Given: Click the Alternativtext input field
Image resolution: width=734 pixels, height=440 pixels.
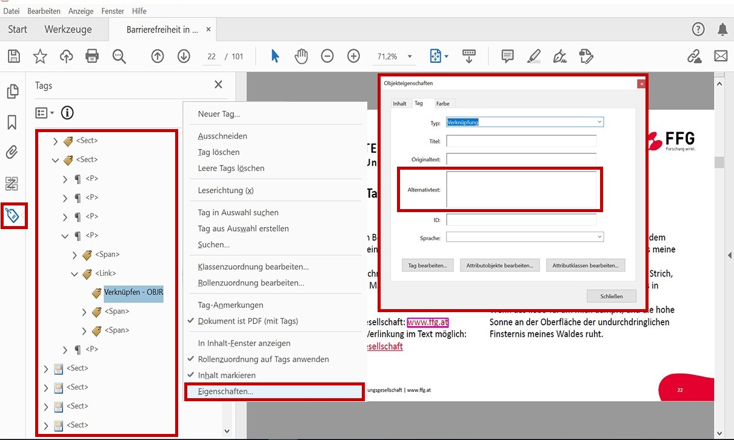Looking at the screenshot, I should tap(521, 189).
